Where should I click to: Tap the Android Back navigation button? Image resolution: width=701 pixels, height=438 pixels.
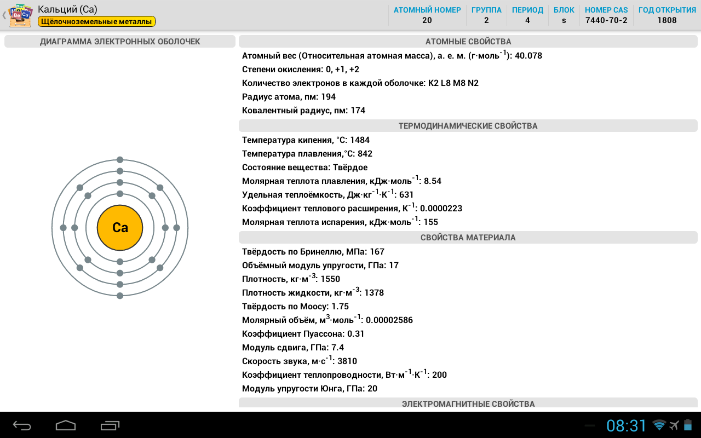tap(22, 425)
